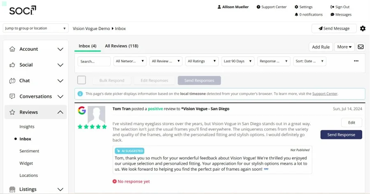370x194 pixels.
Task: Click the Tom Tran reviewer name
Action: (121, 109)
